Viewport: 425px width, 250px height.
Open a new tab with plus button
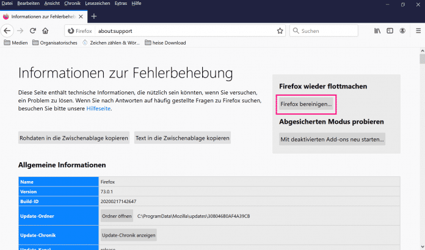[93, 16]
